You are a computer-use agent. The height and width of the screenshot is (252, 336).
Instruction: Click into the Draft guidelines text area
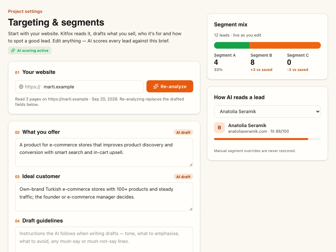pos(104,239)
